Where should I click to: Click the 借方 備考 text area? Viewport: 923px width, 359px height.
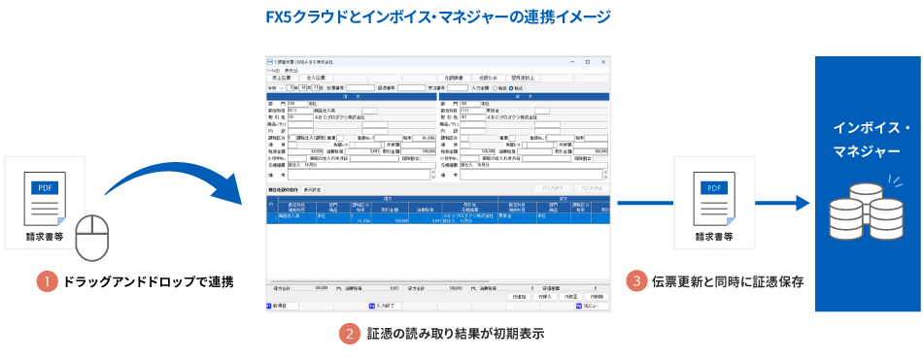[359, 175]
